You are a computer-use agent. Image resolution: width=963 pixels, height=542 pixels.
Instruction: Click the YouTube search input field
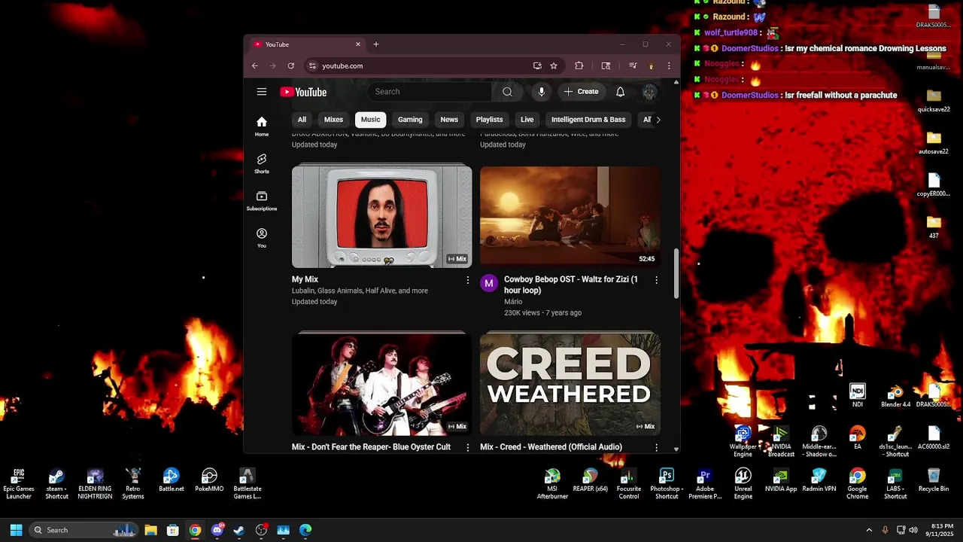click(x=430, y=92)
